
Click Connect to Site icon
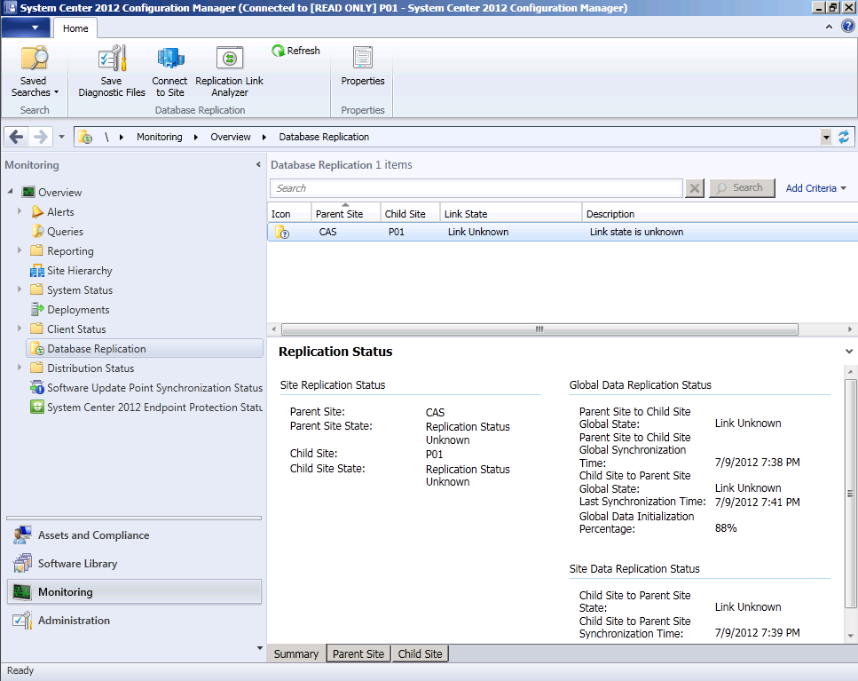point(170,58)
